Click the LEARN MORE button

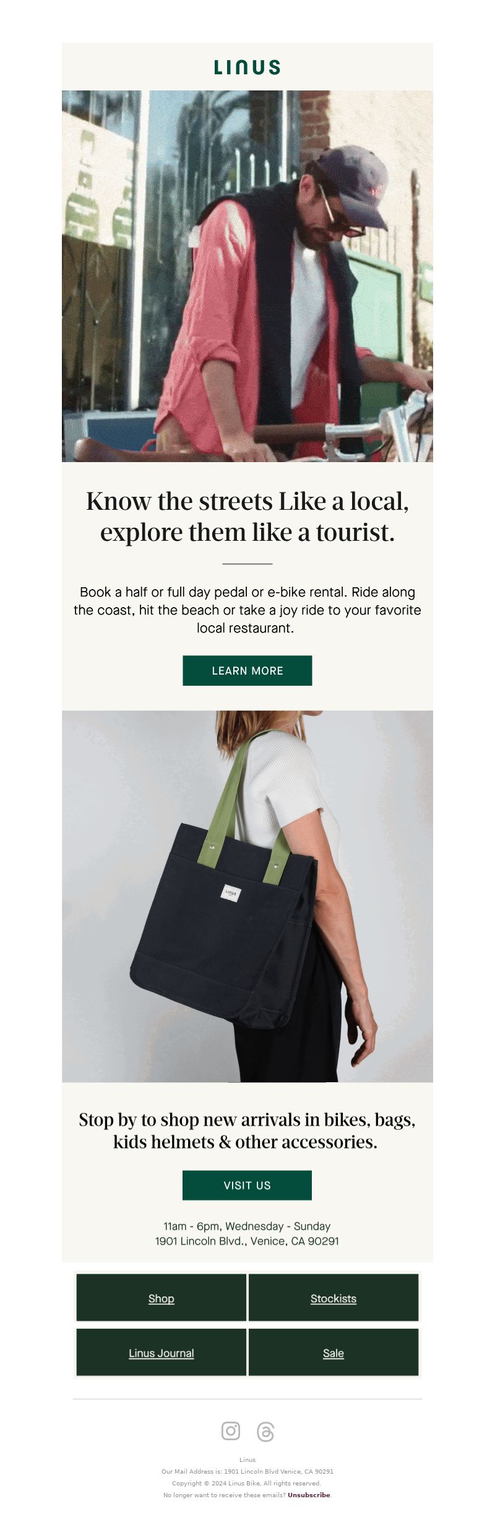(x=247, y=670)
